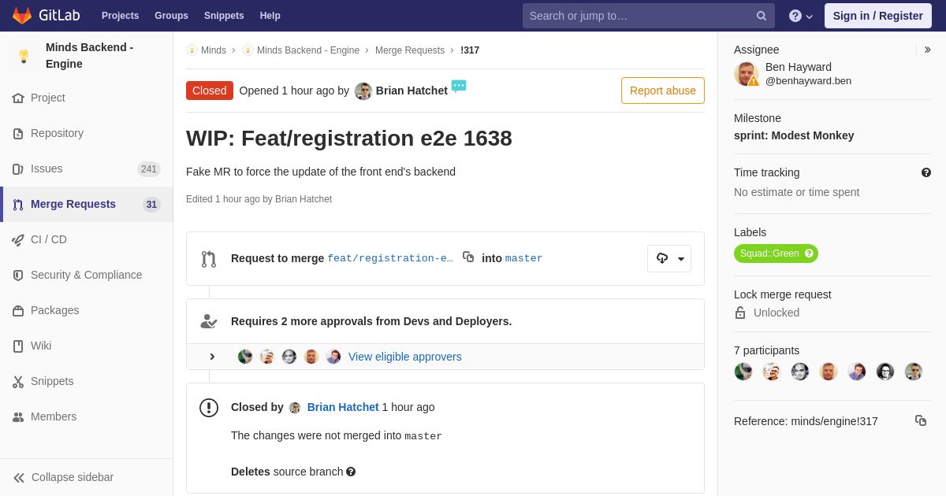
Task: Click the approvals person-check icon
Action: [209, 321]
